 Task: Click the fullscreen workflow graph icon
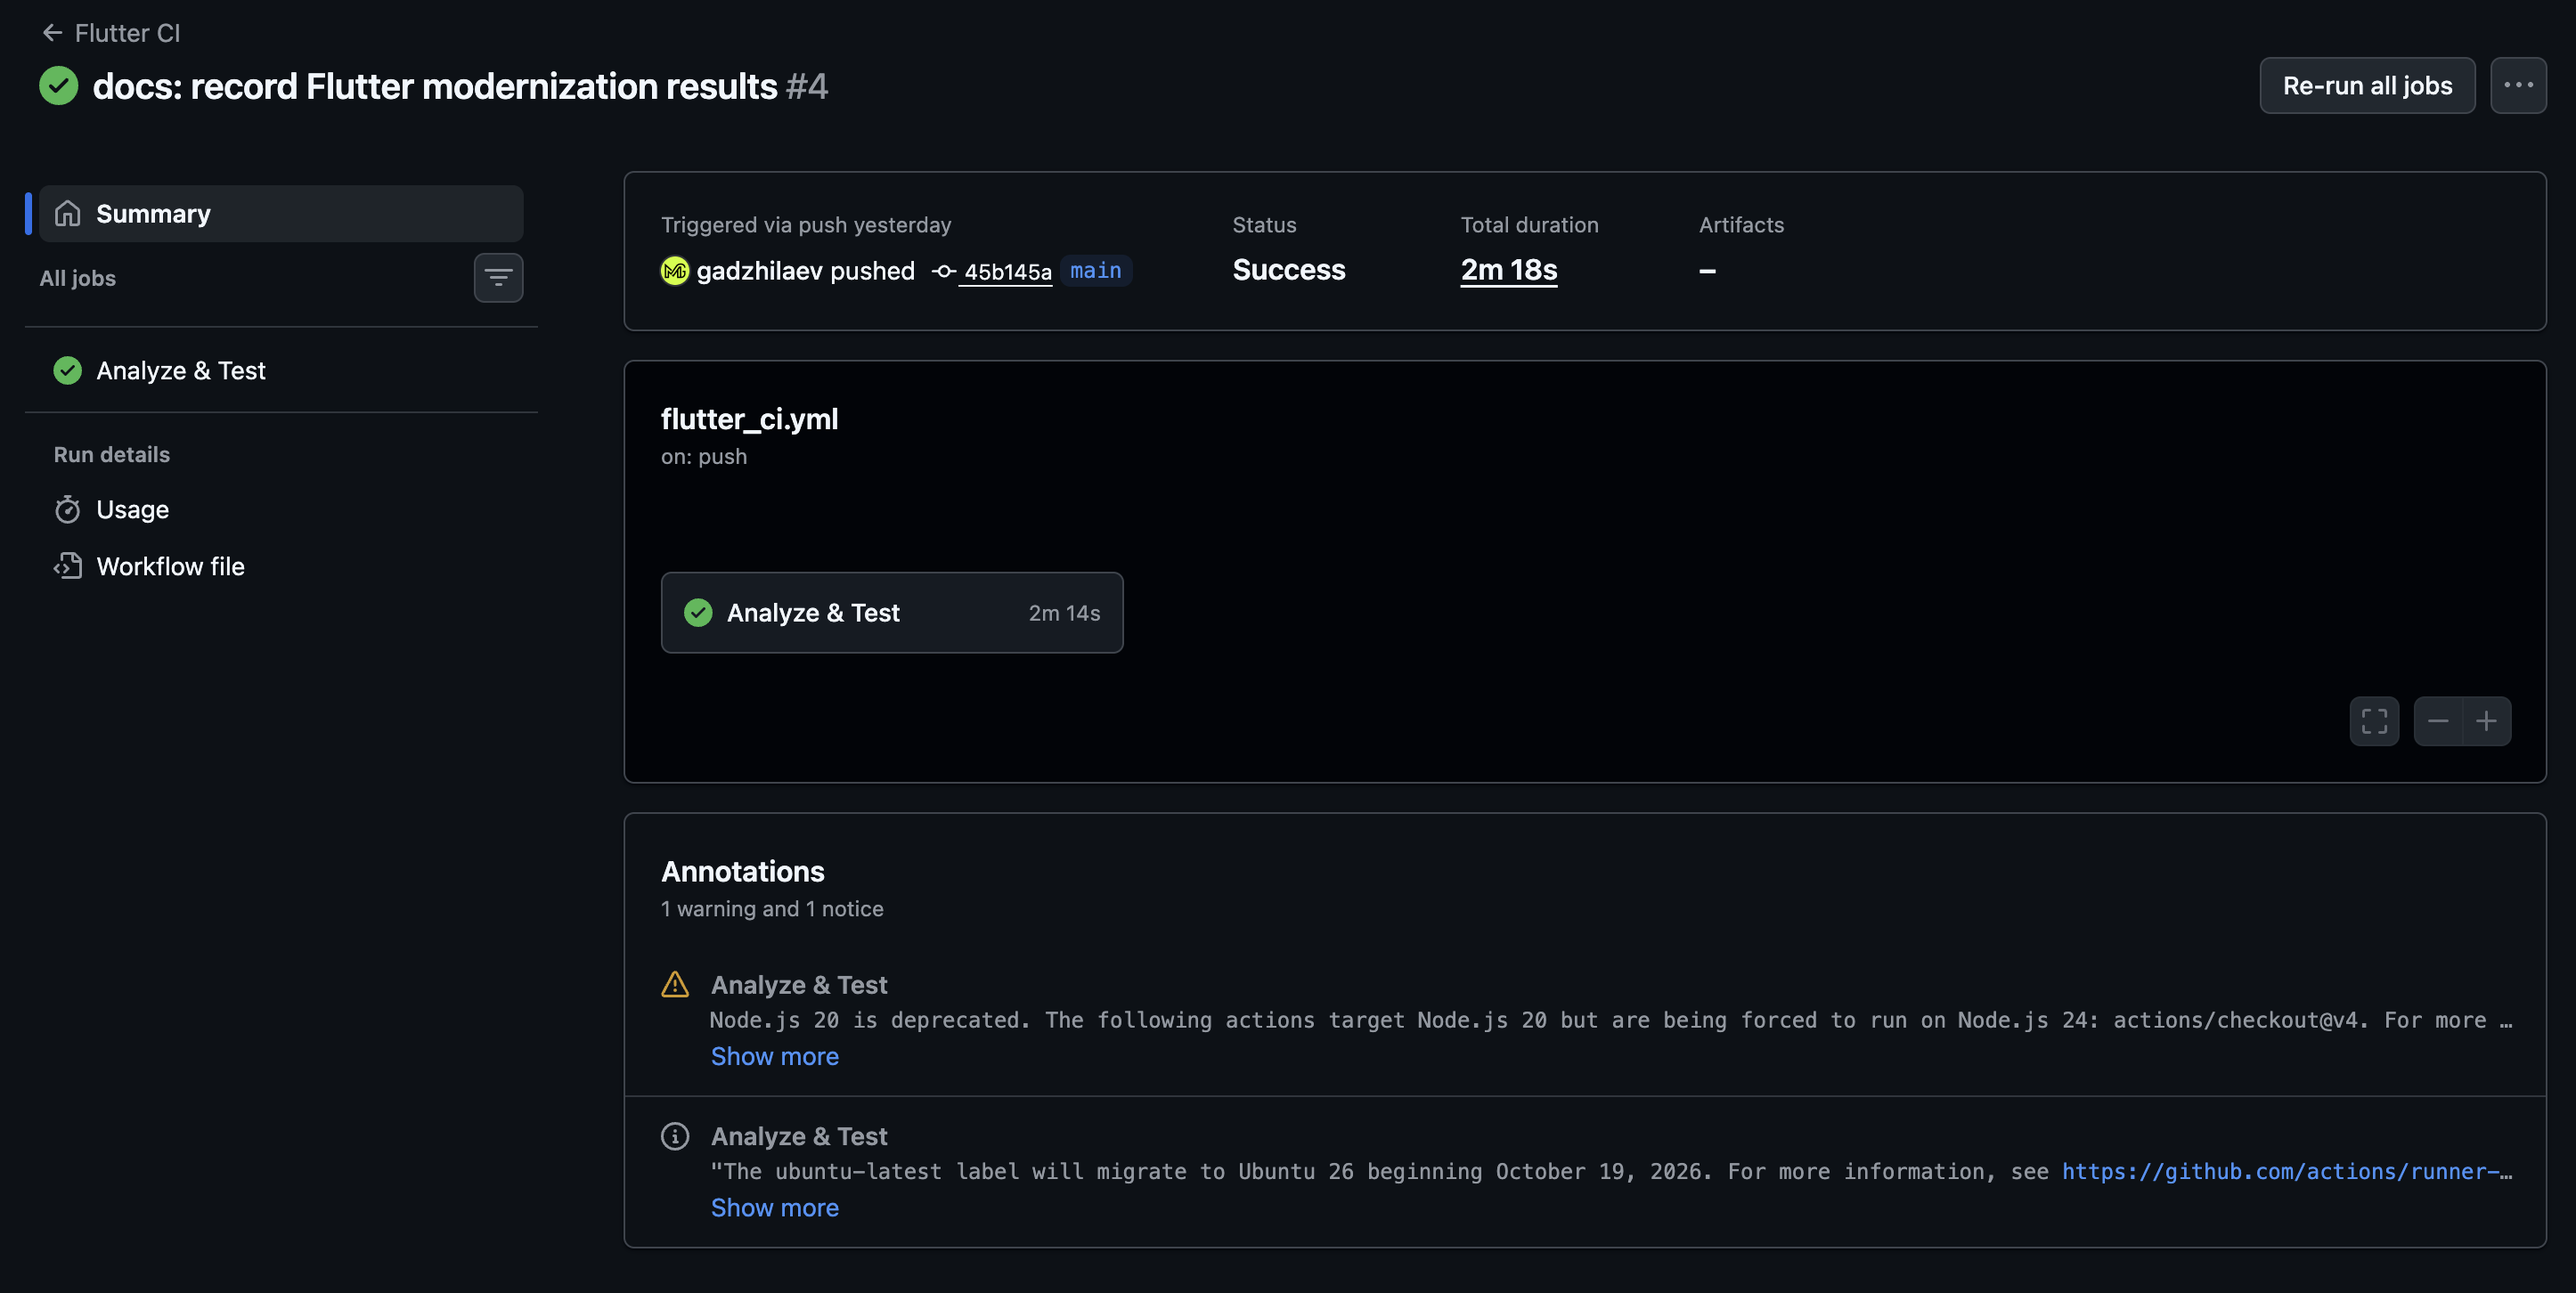pos(2374,721)
